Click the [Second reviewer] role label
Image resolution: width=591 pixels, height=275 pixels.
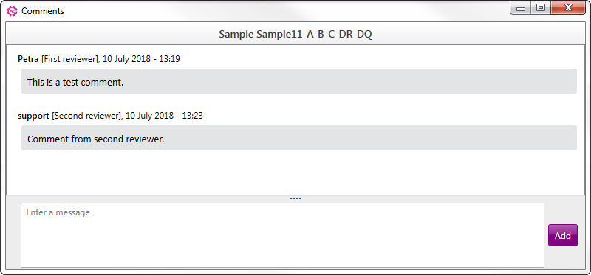pyautogui.click(x=86, y=116)
